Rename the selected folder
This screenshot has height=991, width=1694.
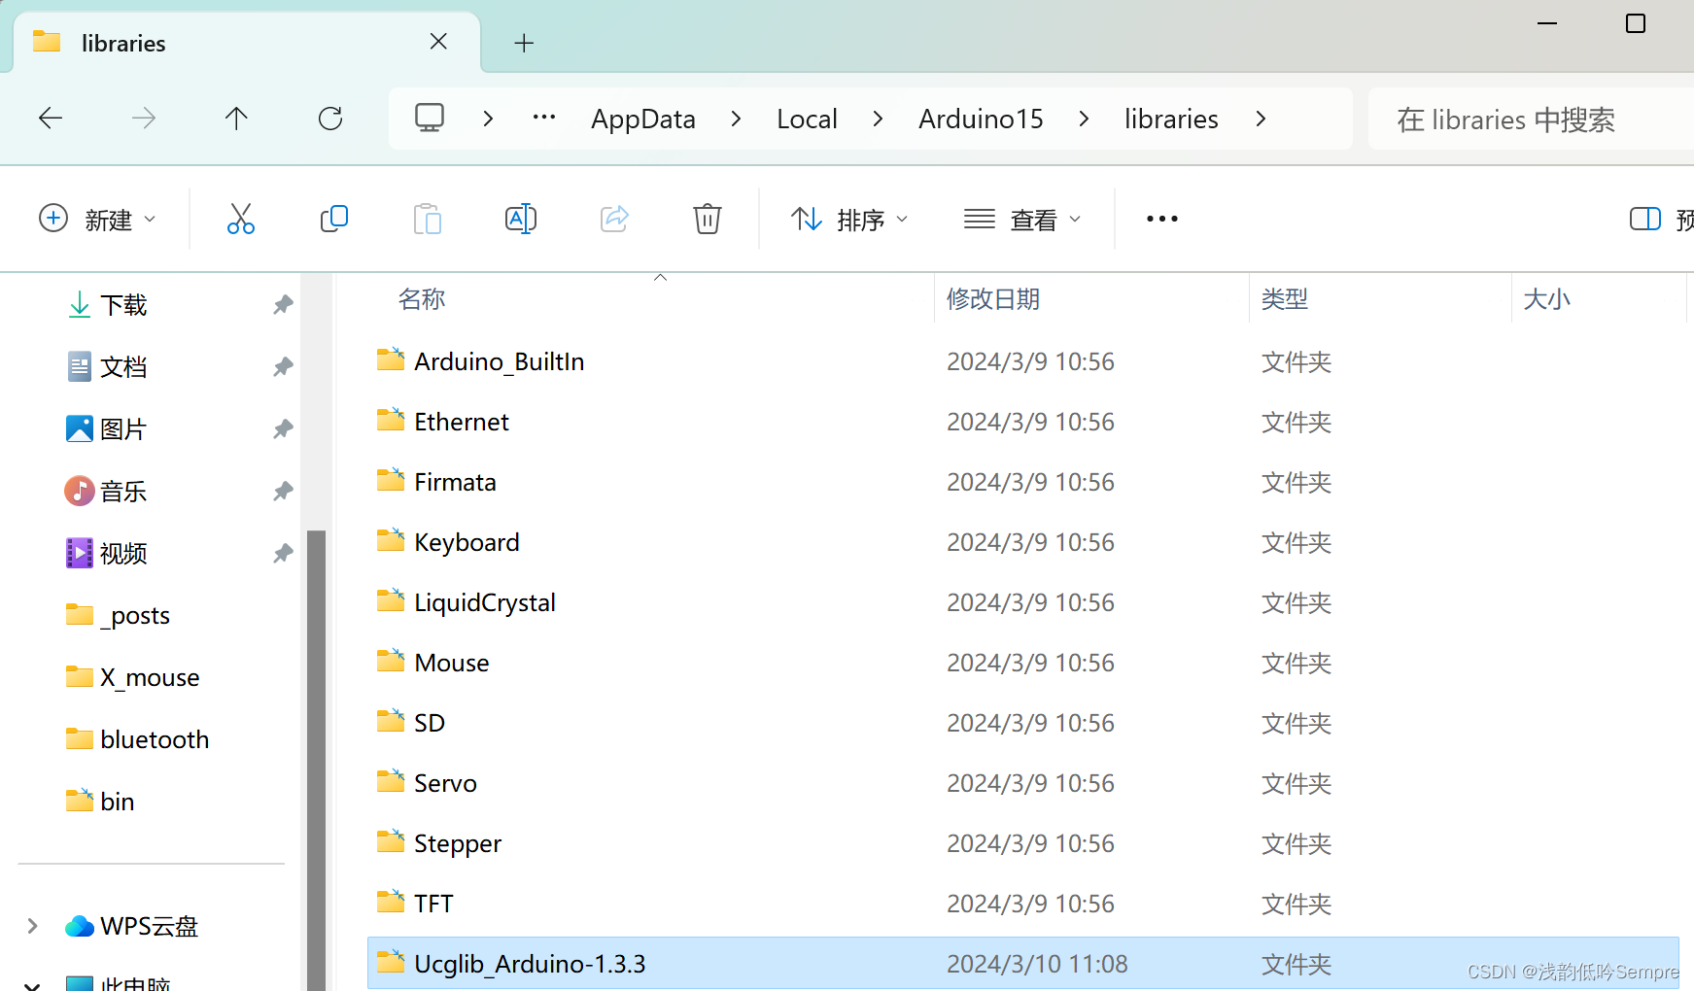(x=521, y=219)
